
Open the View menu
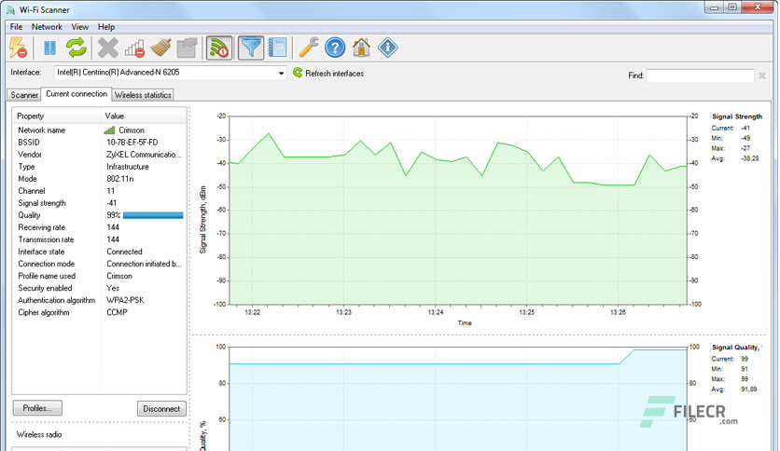point(79,27)
